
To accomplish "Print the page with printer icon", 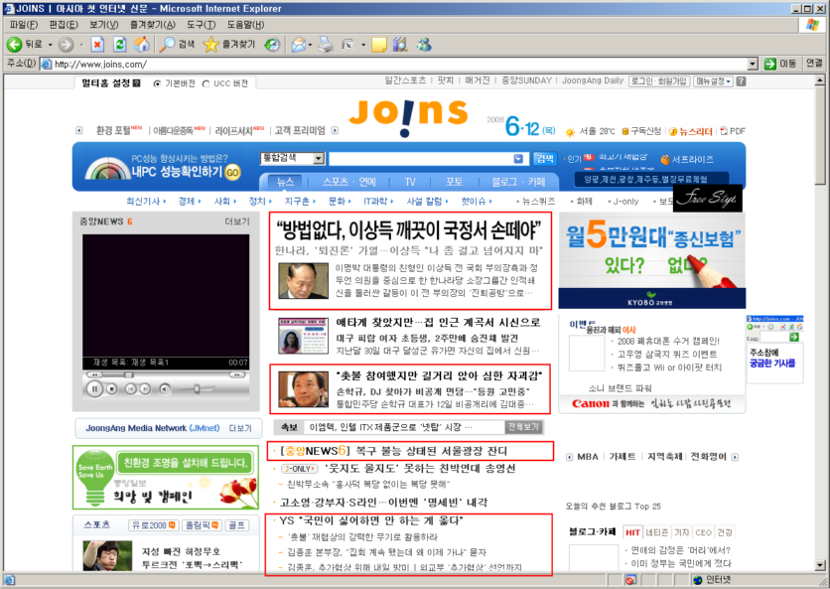I will [x=326, y=45].
